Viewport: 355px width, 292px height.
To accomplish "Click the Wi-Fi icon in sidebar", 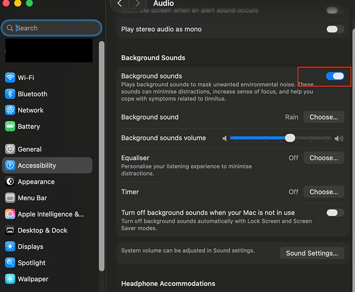I will point(10,78).
